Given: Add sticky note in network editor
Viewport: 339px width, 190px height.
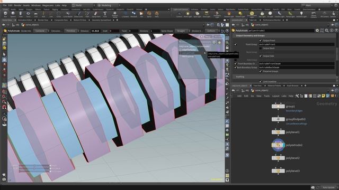Looking at the screenshot, I should (324, 96).
